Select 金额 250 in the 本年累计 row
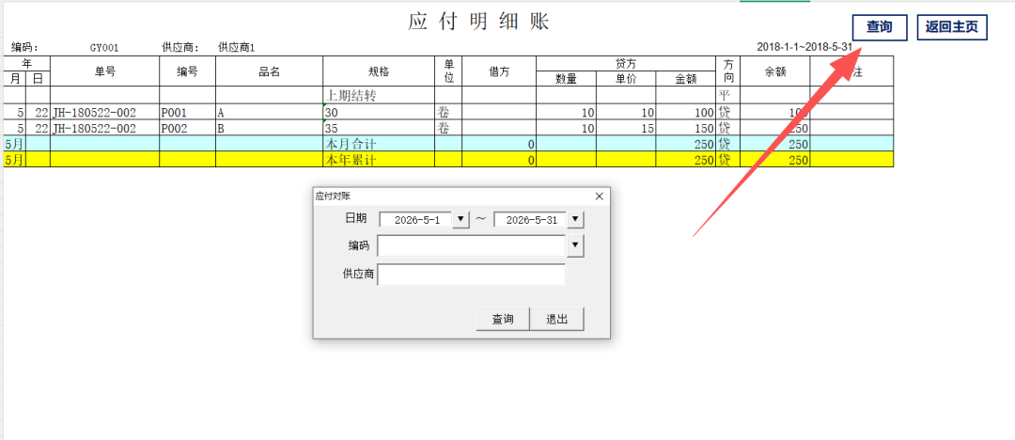 pyautogui.click(x=685, y=160)
